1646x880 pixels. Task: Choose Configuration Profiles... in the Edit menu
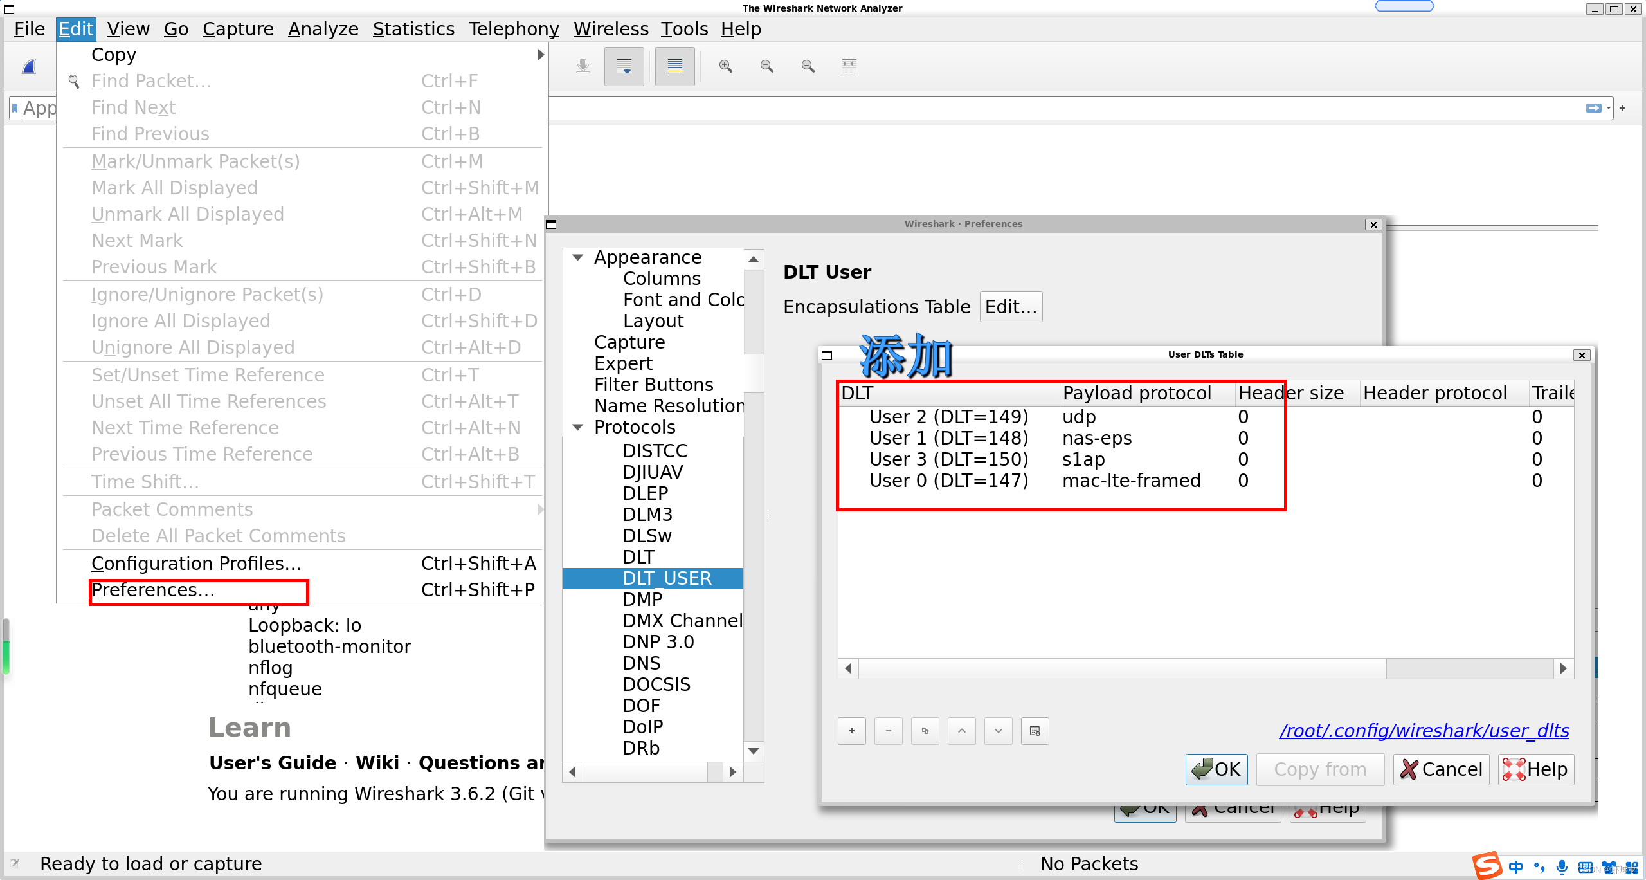(303, 564)
